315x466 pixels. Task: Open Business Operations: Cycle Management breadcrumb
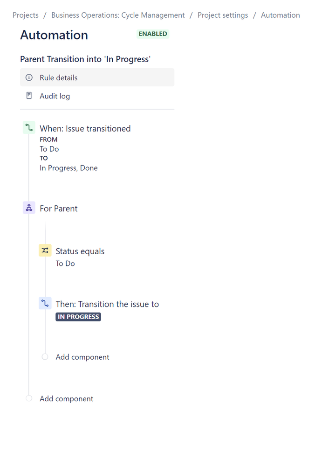point(118,15)
